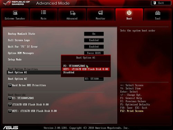
Task: Open Option ROM Messages Force BIOS dropdown
Action: pos(94,53)
